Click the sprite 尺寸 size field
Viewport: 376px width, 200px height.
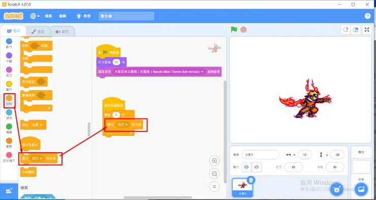coord(294,167)
